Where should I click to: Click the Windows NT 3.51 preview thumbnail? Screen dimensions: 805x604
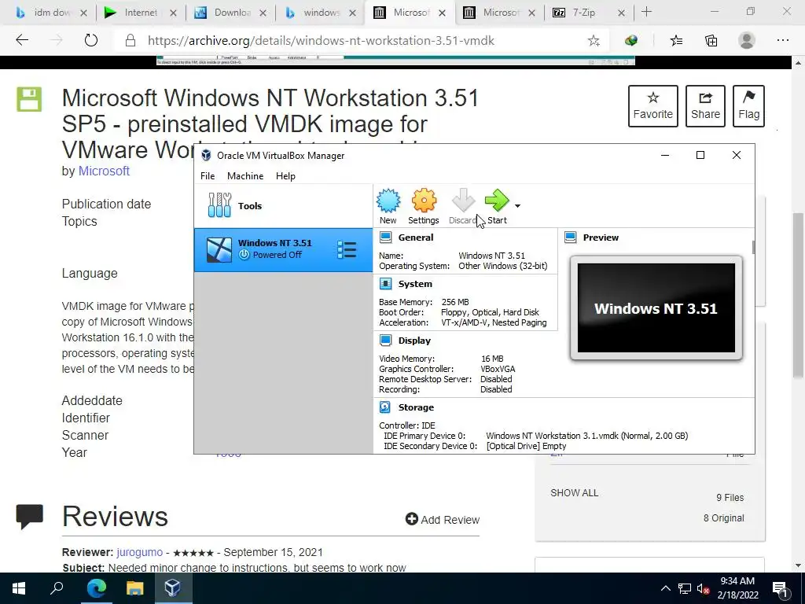coord(656,308)
